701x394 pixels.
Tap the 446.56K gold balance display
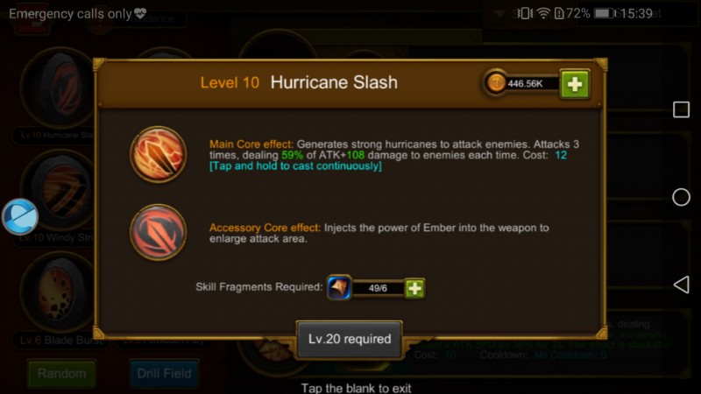[x=525, y=83]
